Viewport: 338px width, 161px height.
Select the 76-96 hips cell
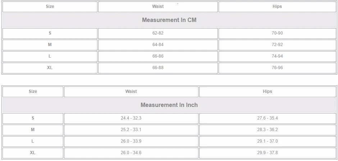tap(277, 68)
